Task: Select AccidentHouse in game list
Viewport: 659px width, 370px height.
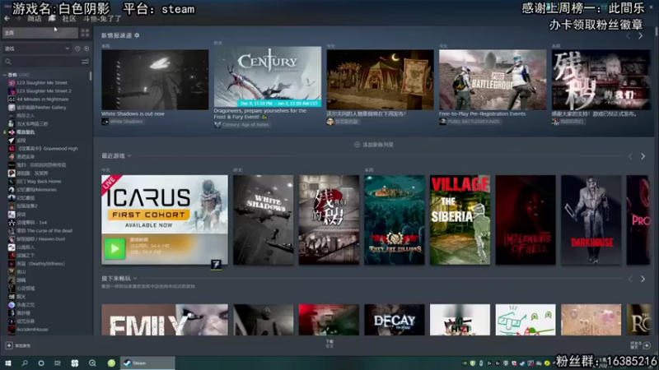Action: tap(32, 330)
